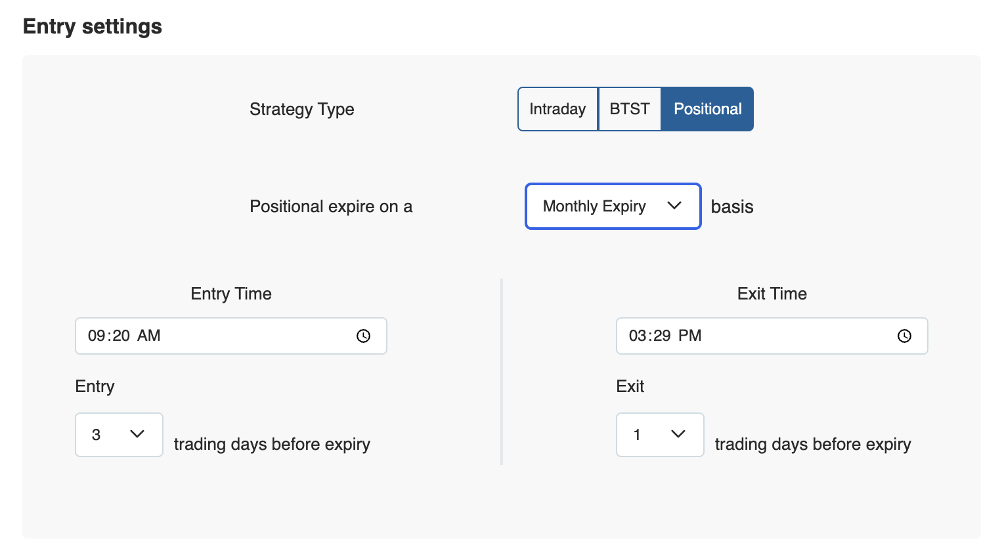Image resolution: width=981 pixels, height=553 pixels.
Task: Click the chevron arrow beside Exit value 1
Action: pos(678,434)
